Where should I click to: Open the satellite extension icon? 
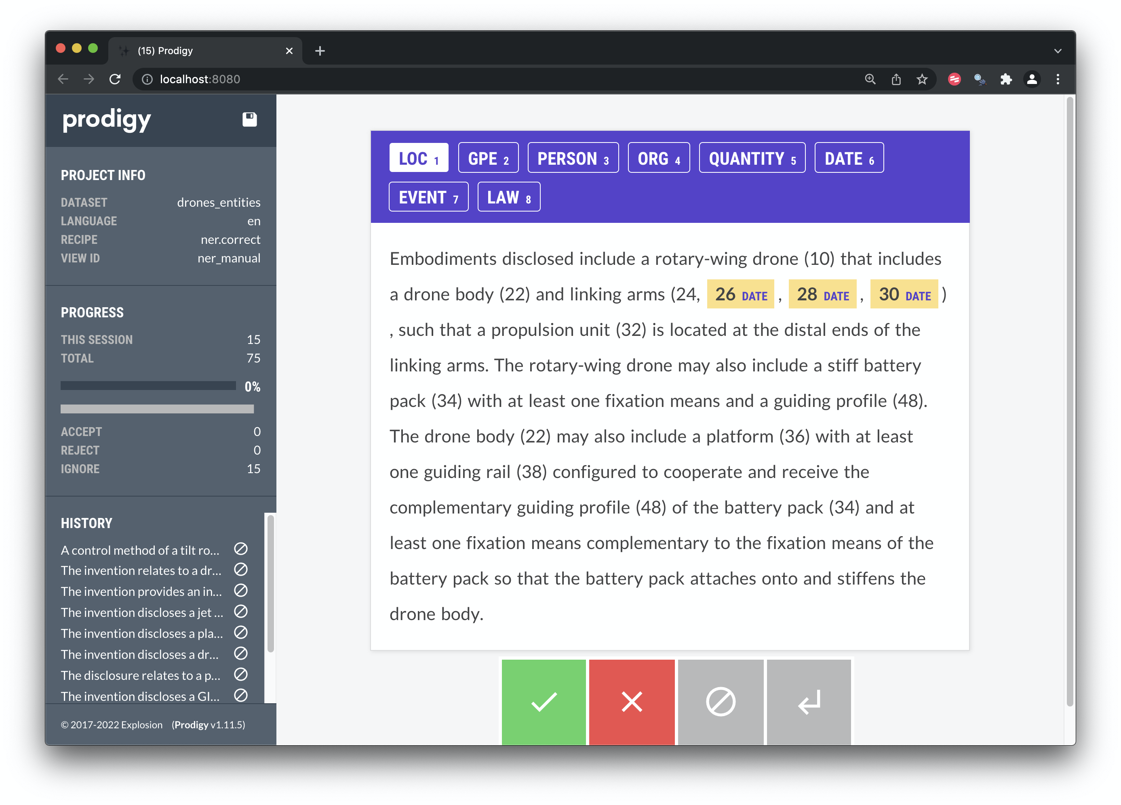point(980,79)
